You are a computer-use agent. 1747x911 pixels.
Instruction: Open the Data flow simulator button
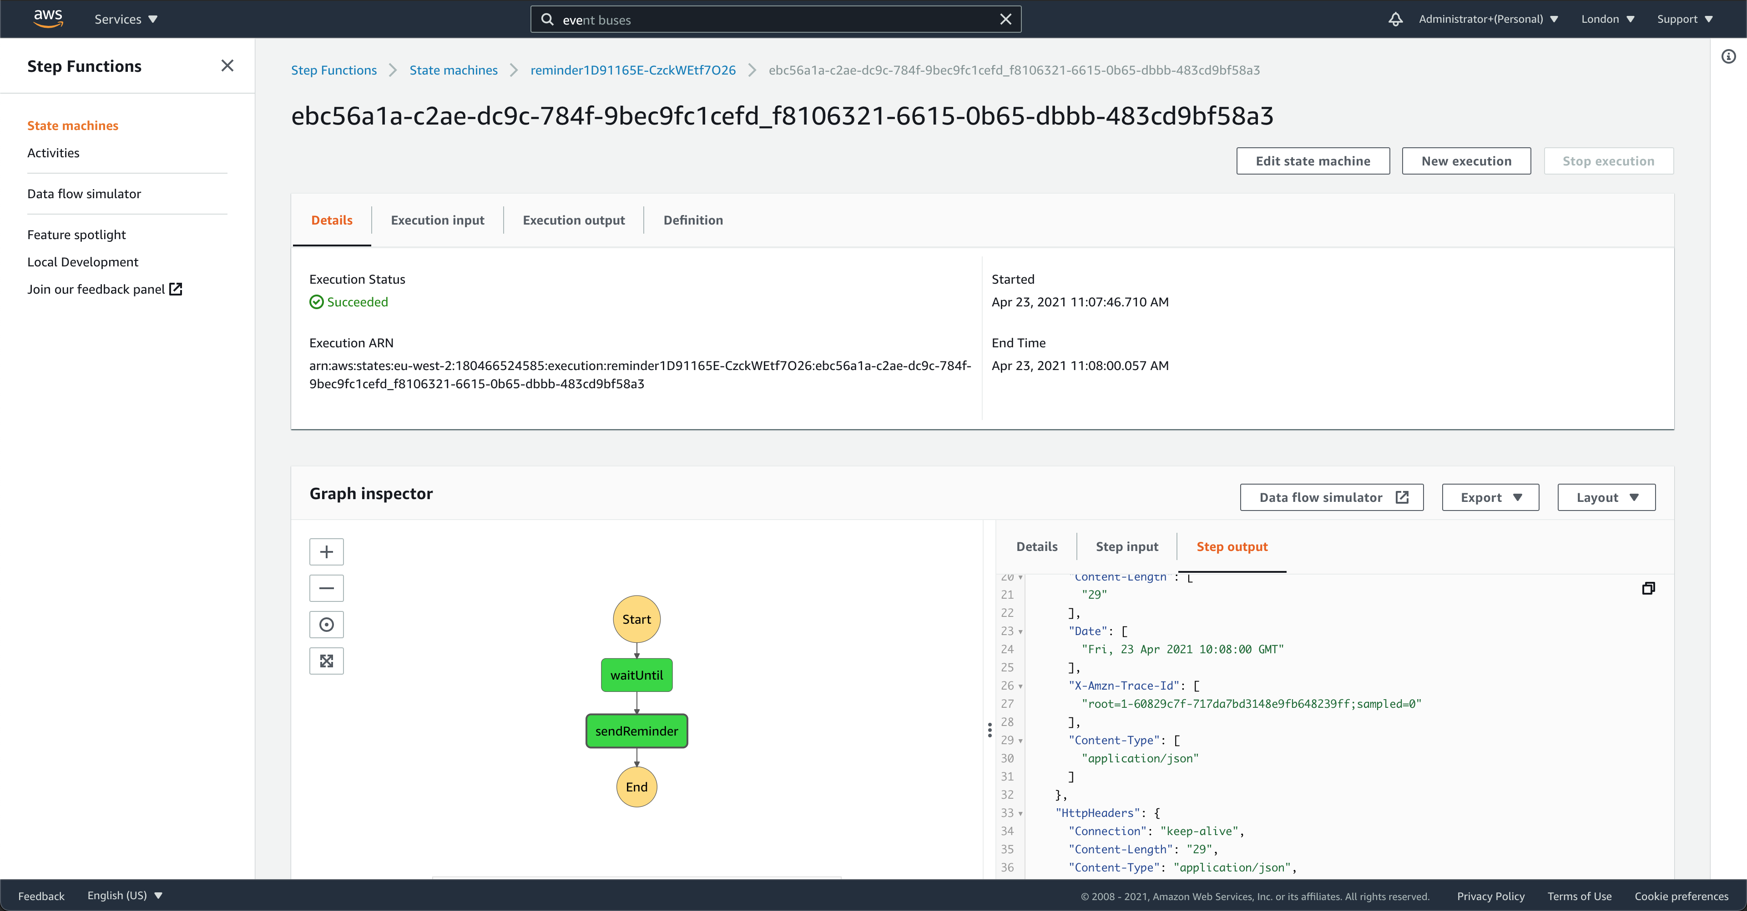1331,497
